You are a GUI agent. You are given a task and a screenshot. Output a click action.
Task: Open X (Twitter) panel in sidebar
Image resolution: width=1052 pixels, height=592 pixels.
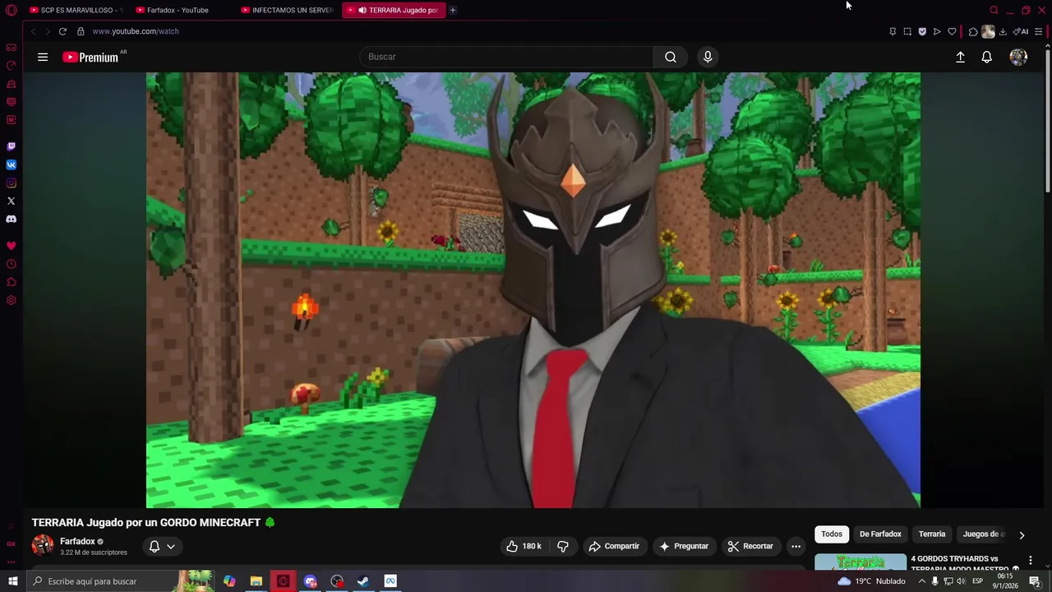[11, 201]
